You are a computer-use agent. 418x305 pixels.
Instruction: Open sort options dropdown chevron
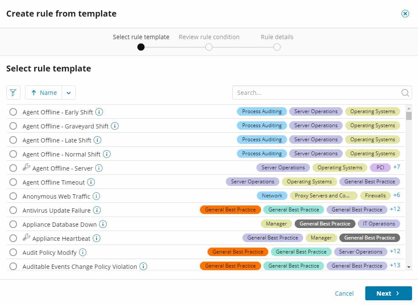coord(69,93)
